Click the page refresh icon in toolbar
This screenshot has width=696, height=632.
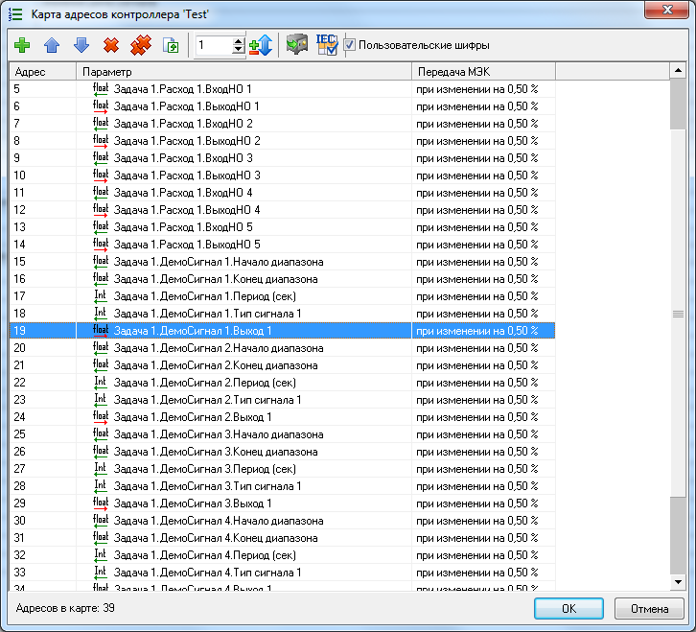pyautogui.click(x=172, y=45)
